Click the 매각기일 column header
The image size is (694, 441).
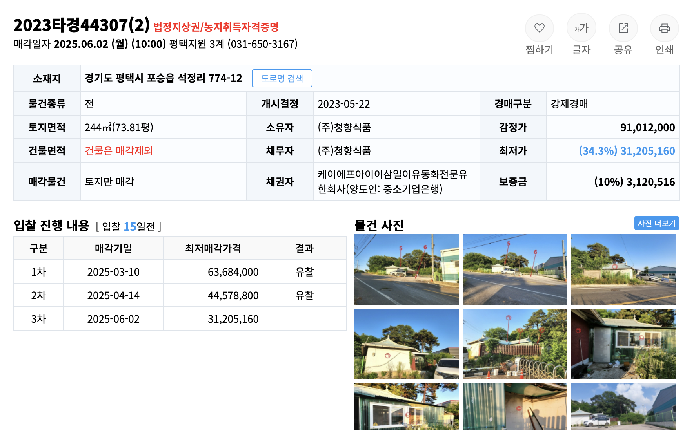click(x=113, y=248)
